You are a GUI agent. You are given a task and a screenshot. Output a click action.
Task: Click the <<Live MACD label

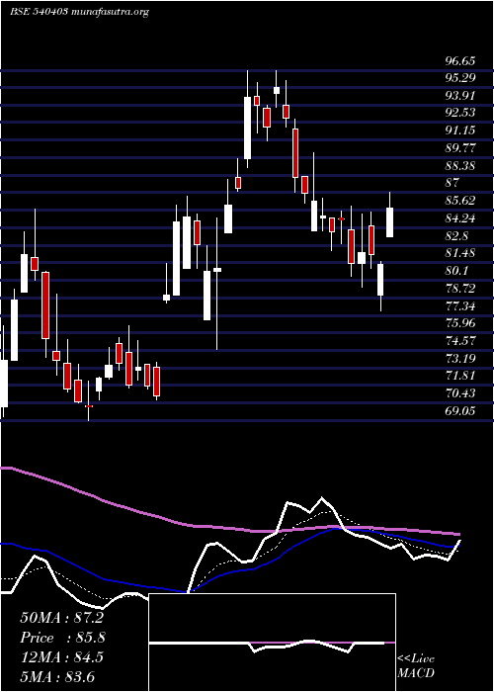[x=416, y=665]
